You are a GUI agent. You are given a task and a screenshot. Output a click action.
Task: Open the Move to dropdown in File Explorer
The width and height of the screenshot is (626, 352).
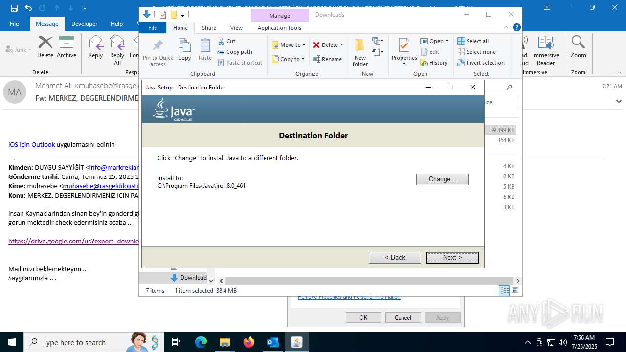tap(289, 45)
